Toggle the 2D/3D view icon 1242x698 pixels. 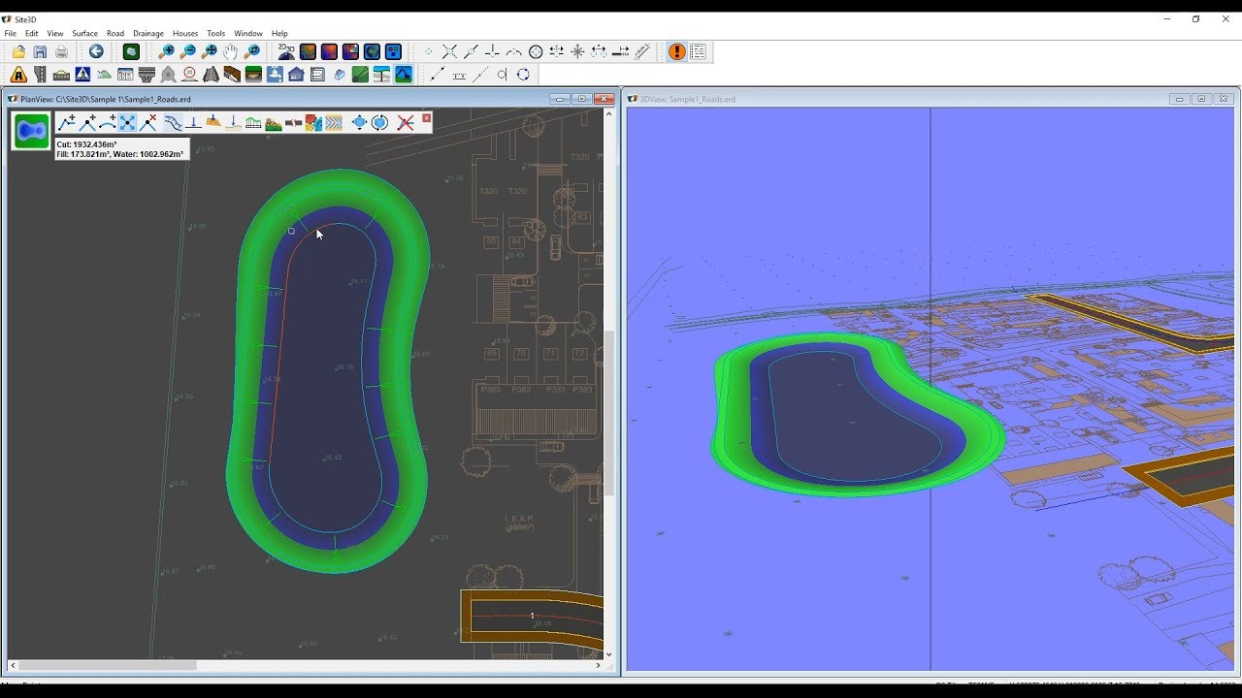pyautogui.click(x=286, y=51)
